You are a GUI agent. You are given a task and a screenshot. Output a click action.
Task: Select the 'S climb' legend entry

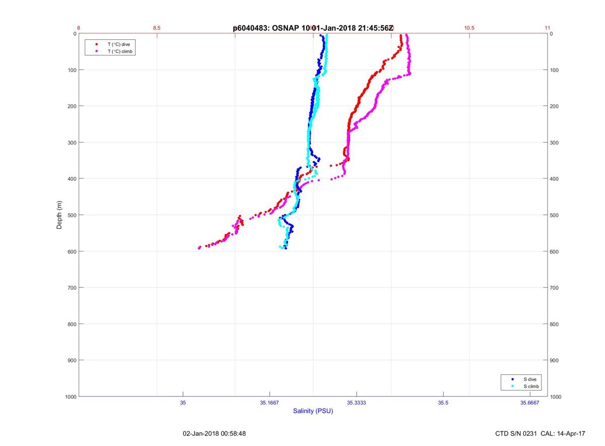[531, 386]
